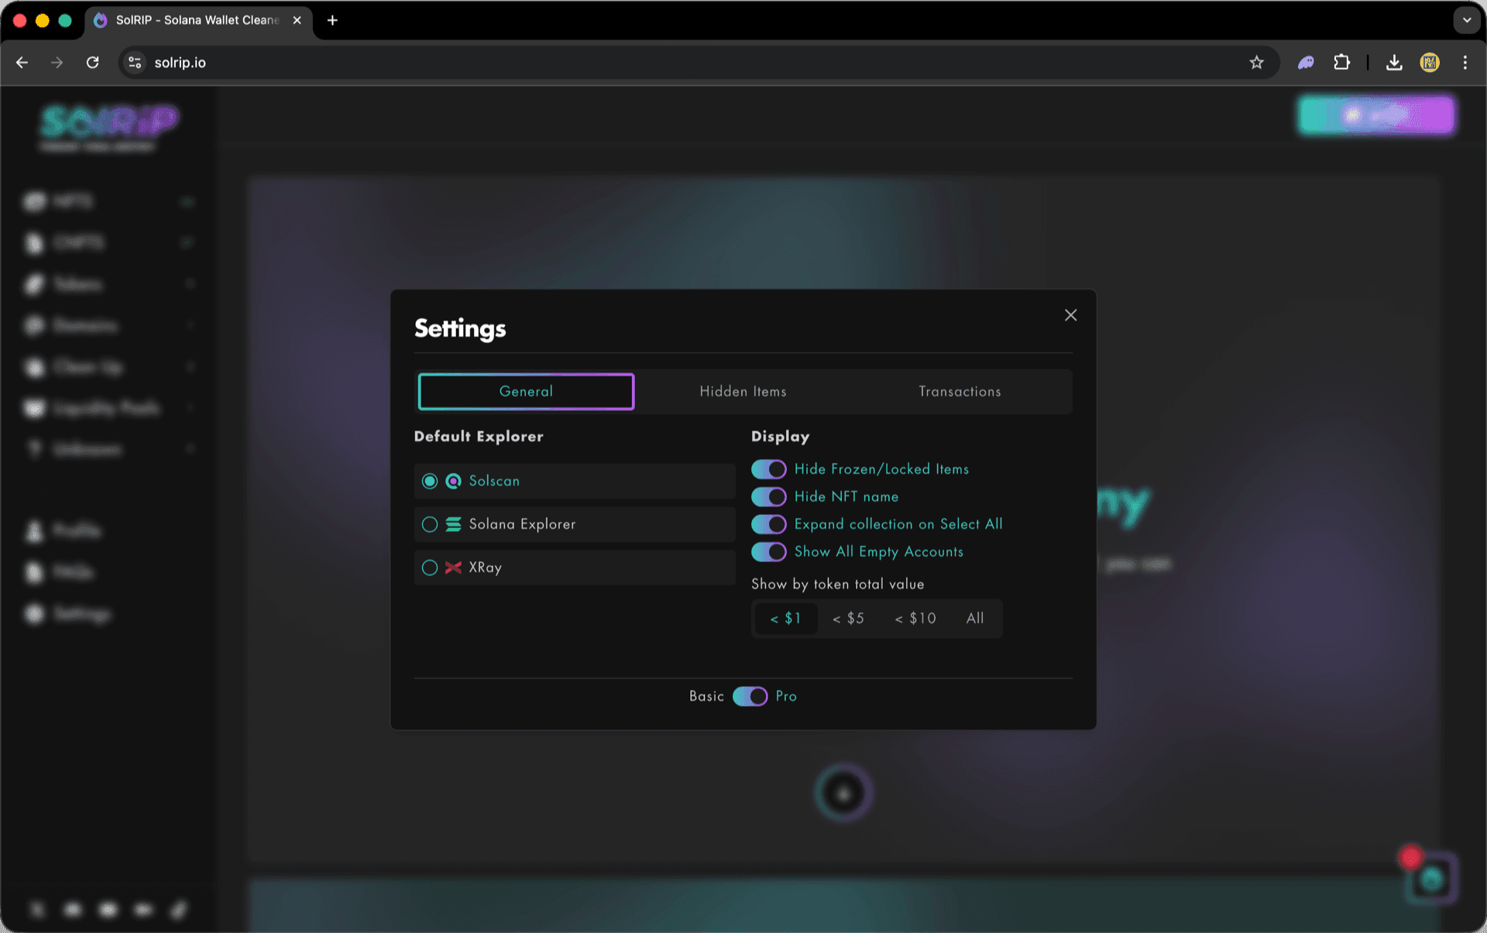The image size is (1487, 933).
Task: Click the 'Hide NFT name' label text
Action: [x=847, y=496]
